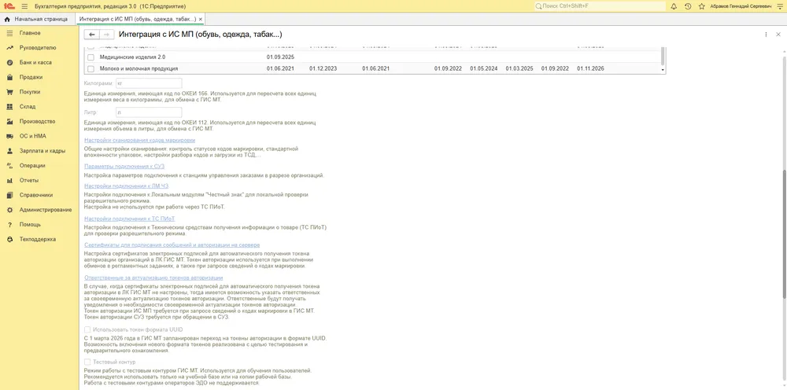Screen dimensions: 787x390
Task: Check the Медицинские изделия 2.0 row checkbox
Action: 91,57
